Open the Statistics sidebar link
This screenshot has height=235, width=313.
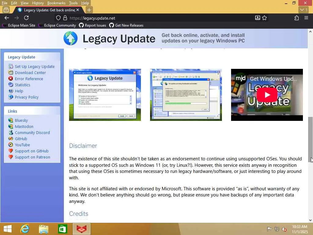23,85
